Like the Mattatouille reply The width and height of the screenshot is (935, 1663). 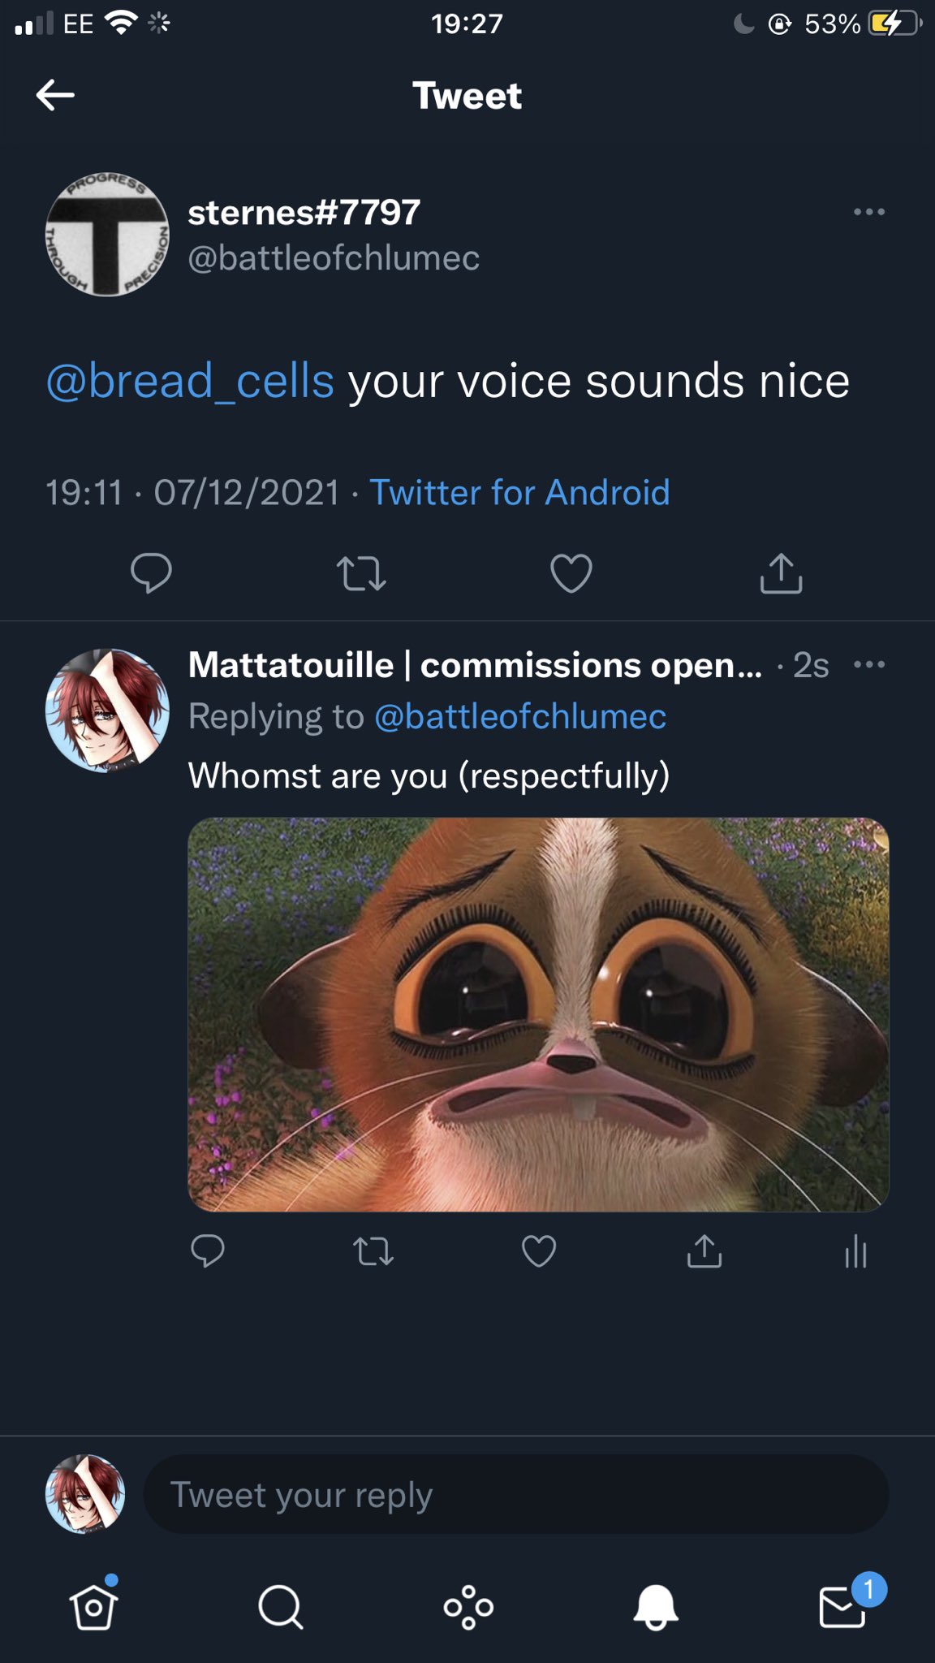[x=539, y=1250]
